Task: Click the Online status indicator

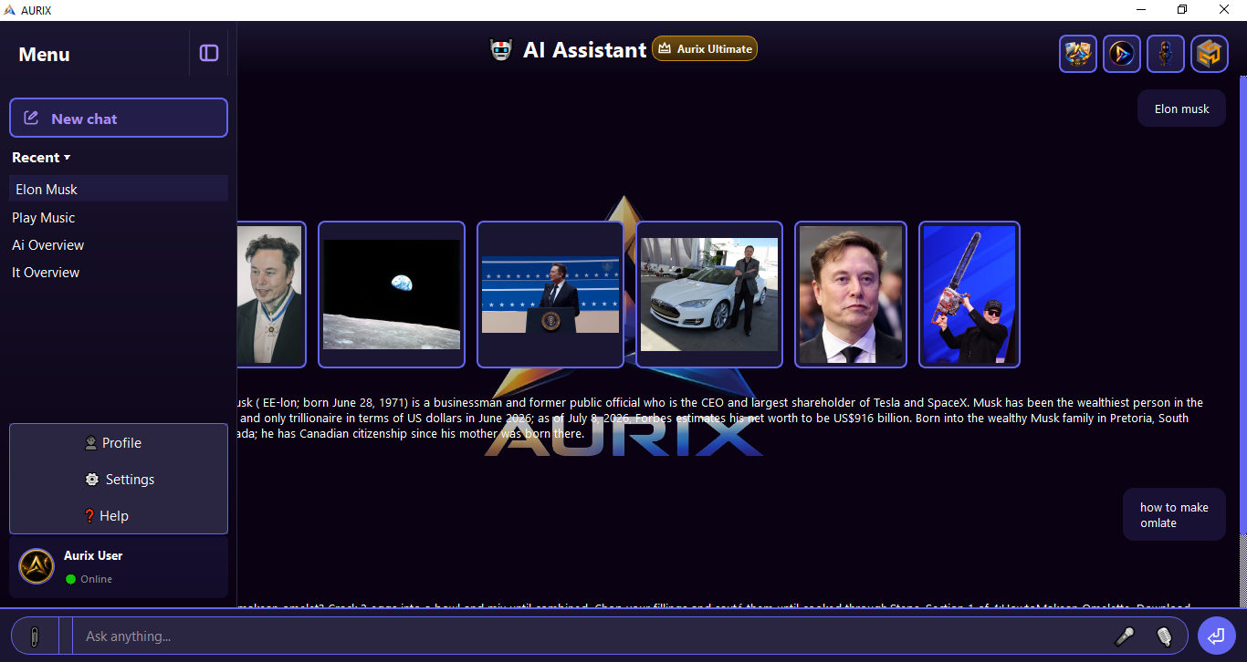Action: pyautogui.click(x=89, y=579)
